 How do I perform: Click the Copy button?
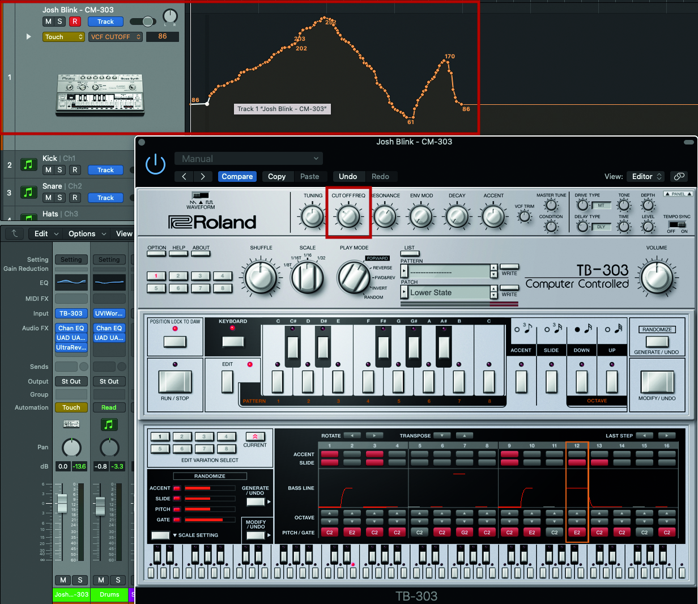coord(276,176)
